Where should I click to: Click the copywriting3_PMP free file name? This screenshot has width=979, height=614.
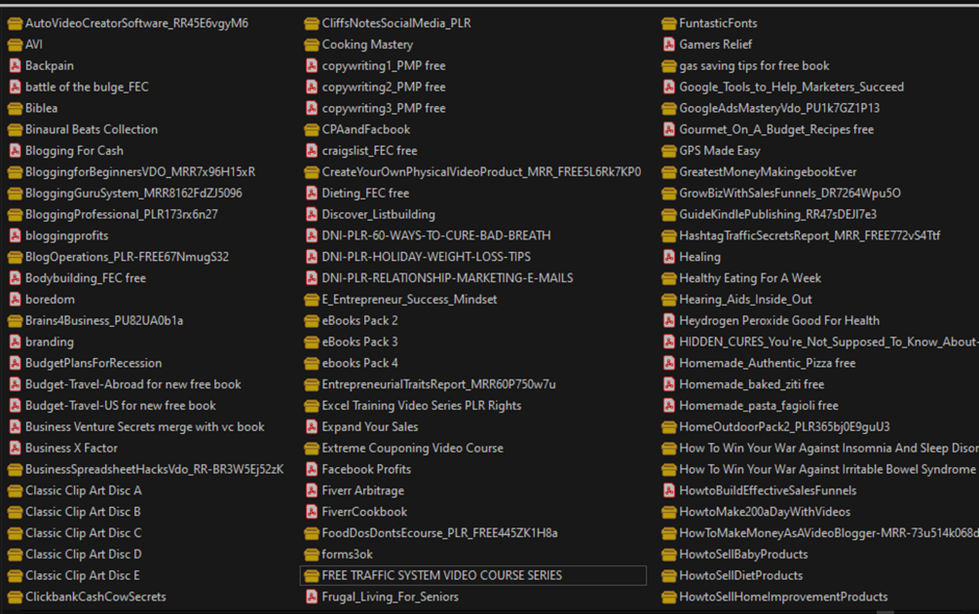pos(384,109)
